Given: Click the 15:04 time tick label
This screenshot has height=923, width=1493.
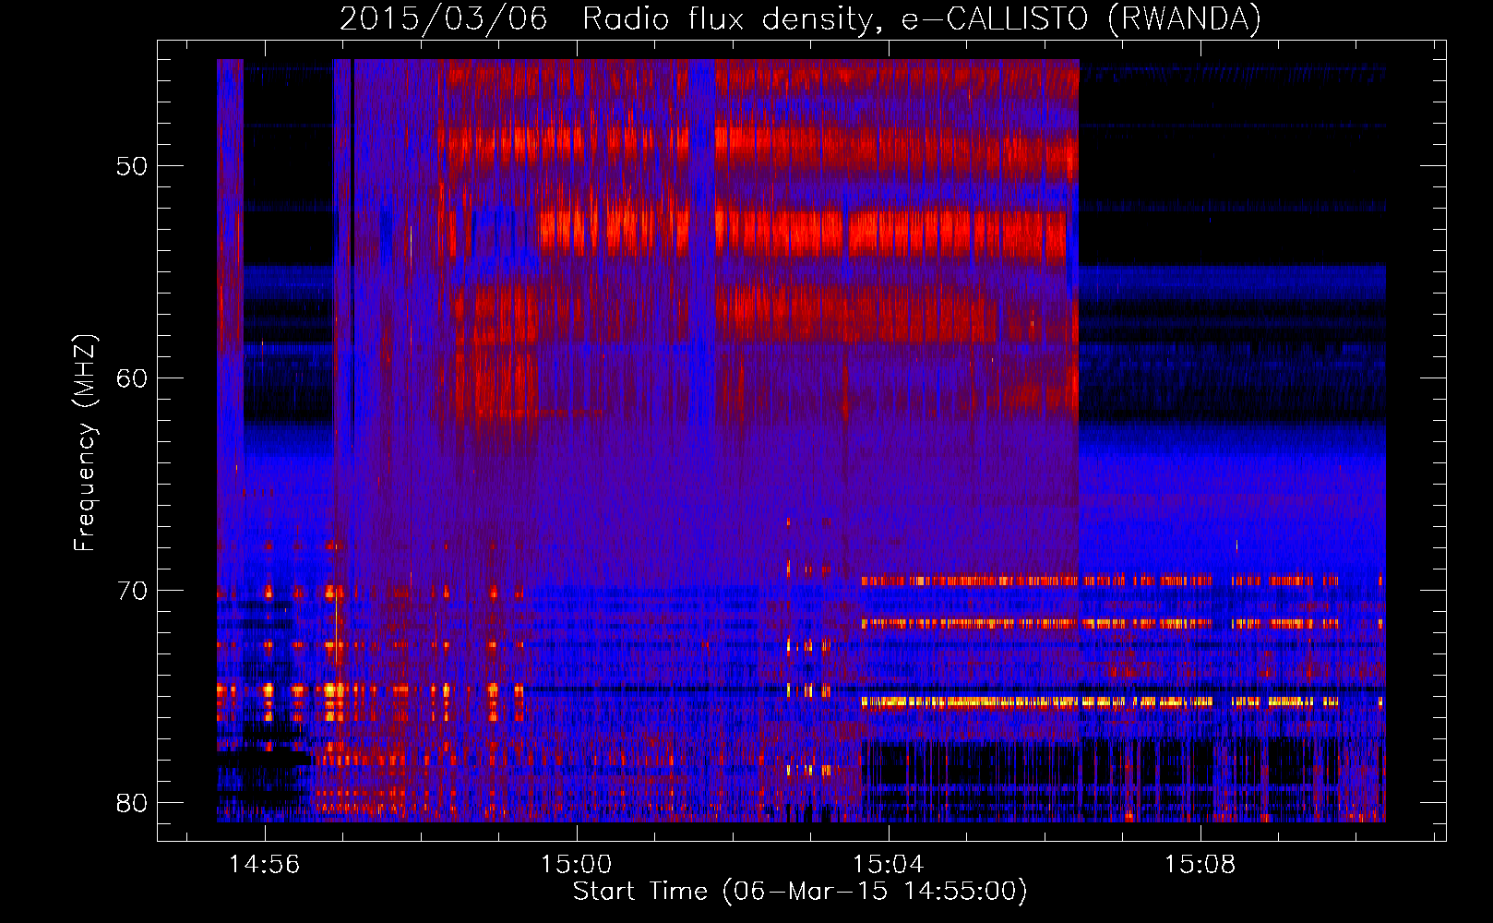Looking at the screenshot, I should click(x=889, y=865).
